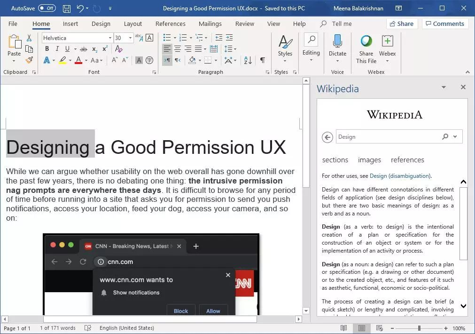475x334 pixels.
Task: Click the Sort A-Z icon
Action: coord(248,60)
